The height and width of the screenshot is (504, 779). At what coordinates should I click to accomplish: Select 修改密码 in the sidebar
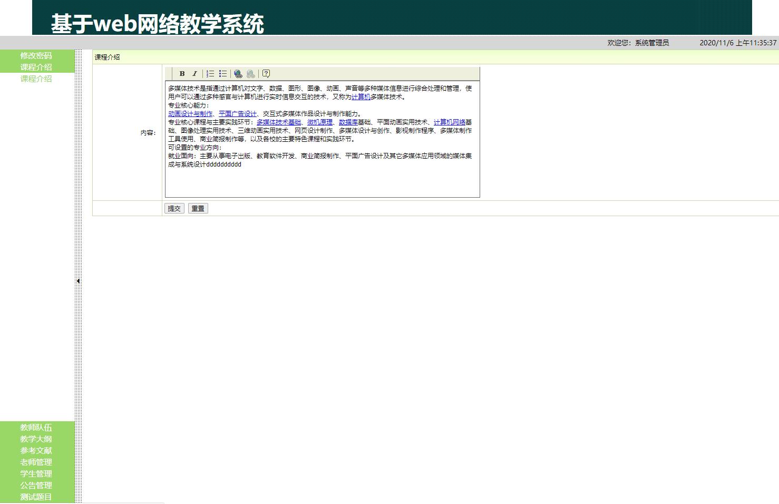[36, 55]
